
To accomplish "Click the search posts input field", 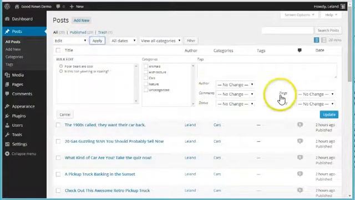I will (287, 30).
